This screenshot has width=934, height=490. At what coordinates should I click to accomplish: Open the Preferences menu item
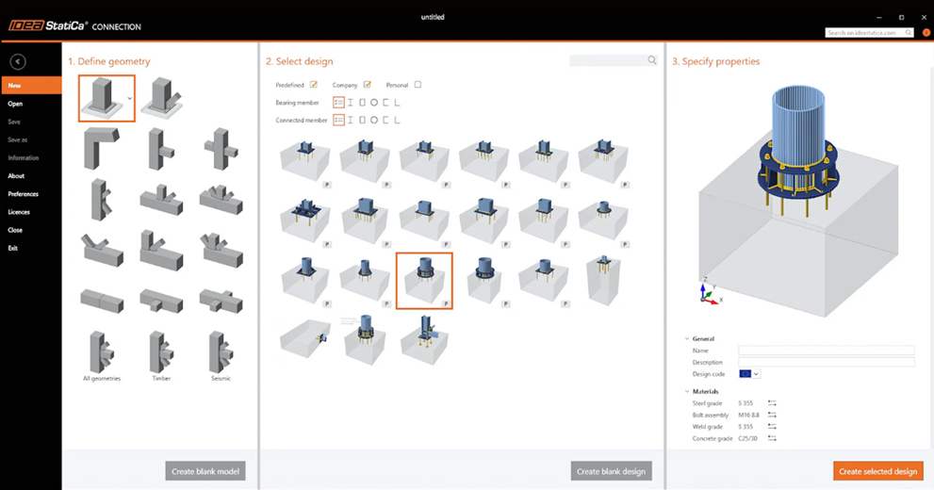pos(24,194)
